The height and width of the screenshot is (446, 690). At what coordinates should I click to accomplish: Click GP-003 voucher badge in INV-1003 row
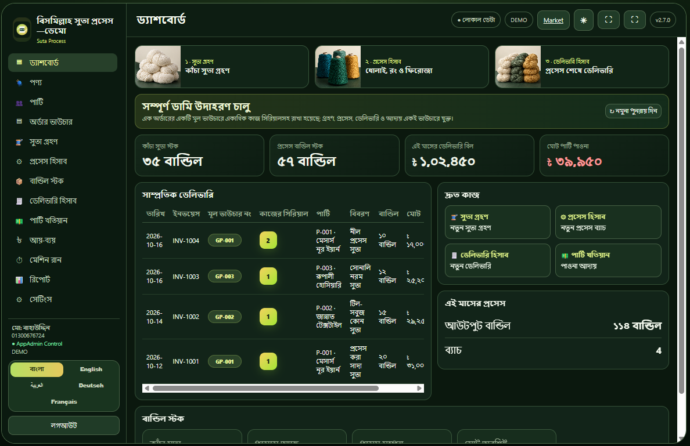point(224,277)
